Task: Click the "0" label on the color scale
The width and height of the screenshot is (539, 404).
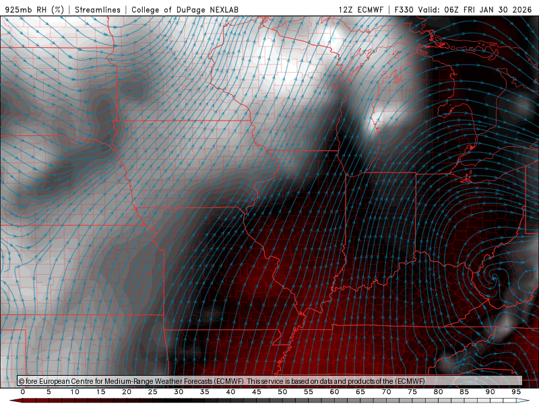Action: 23,392
